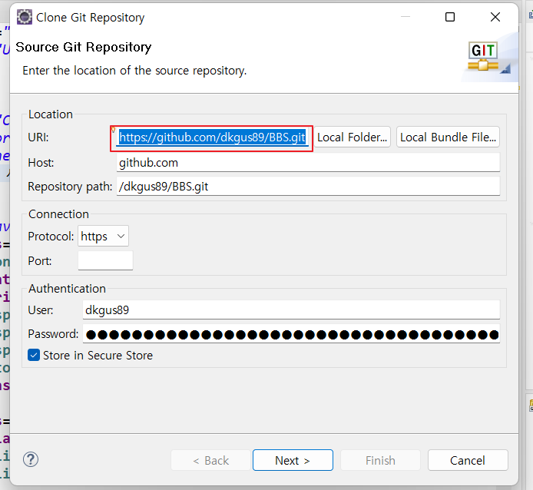Toggle the Store in Secure Store checkbox
Image resolution: width=533 pixels, height=490 pixels.
click(x=34, y=355)
